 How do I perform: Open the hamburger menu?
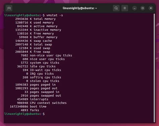click(125, 8)
